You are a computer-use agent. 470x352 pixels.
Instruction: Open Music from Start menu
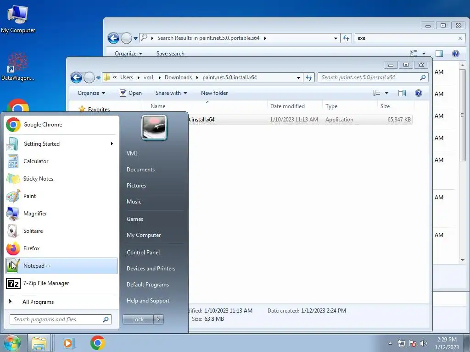134,202
